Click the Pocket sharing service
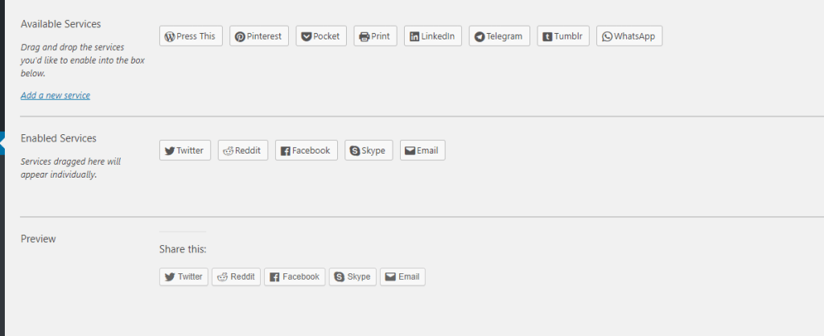The height and width of the screenshot is (336, 824). tap(321, 36)
